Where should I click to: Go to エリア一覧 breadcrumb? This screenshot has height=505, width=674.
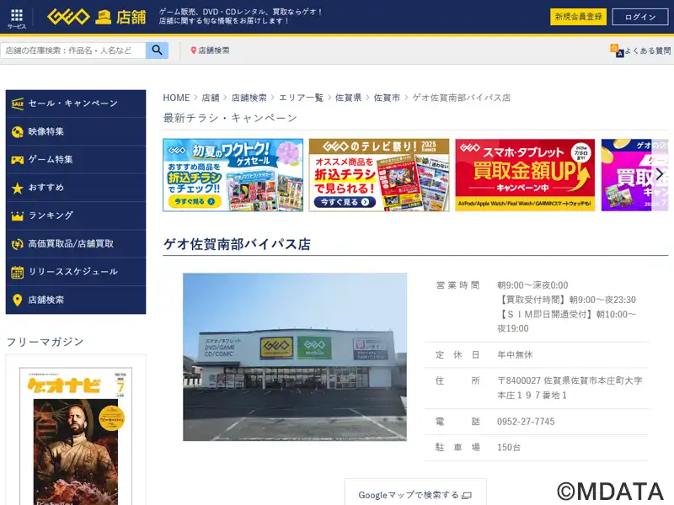[301, 98]
